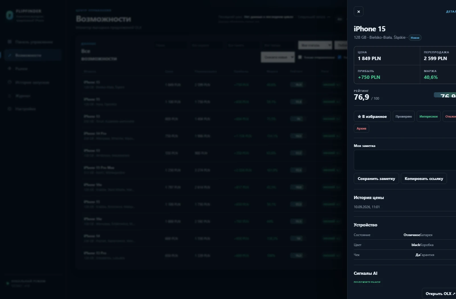The image size is (456, 299).
Task: Click Сохранить заметку button
Action: (376, 179)
